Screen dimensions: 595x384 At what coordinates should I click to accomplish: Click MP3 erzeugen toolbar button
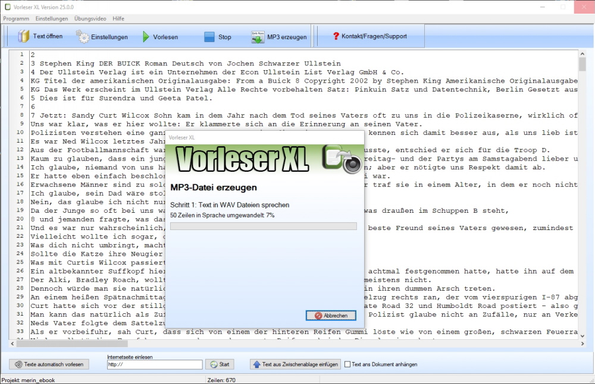pyautogui.click(x=279, y=37)
